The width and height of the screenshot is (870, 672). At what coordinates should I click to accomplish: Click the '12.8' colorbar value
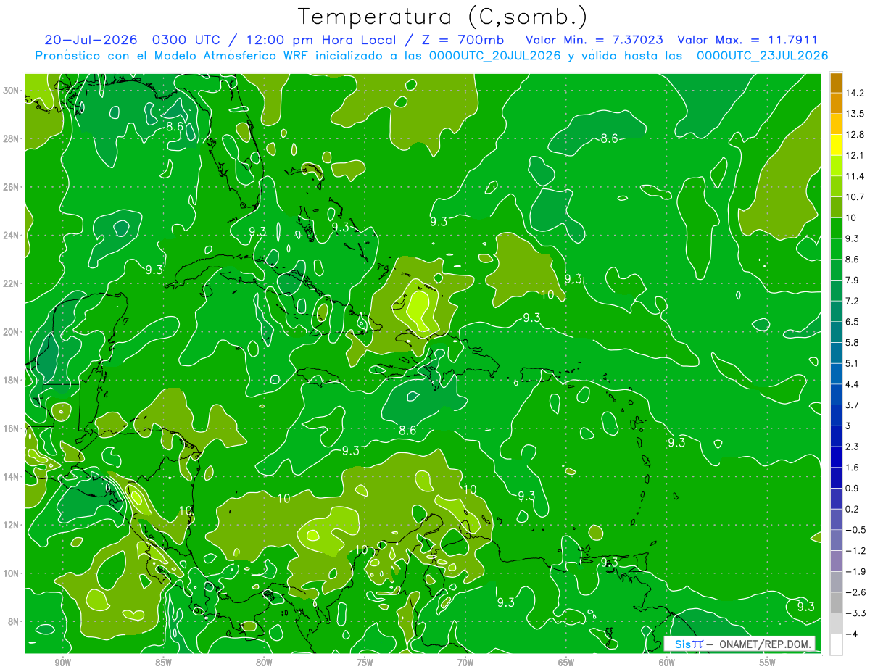coord(855,135)
